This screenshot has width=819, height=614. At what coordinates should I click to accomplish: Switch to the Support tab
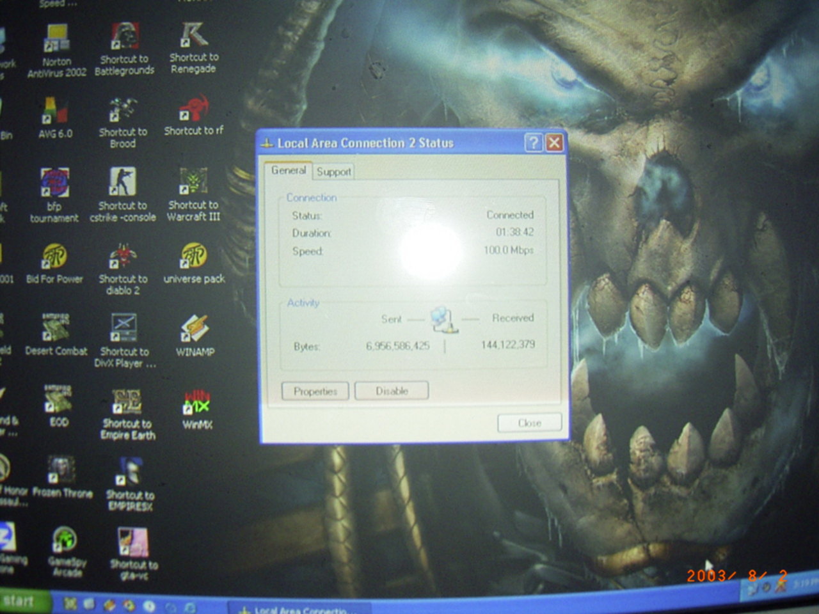coord(334,171)
